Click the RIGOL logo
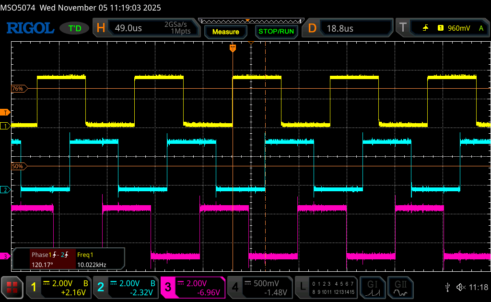 (30, 28)
